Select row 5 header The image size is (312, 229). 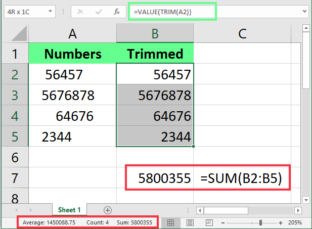tap(15, 136)
